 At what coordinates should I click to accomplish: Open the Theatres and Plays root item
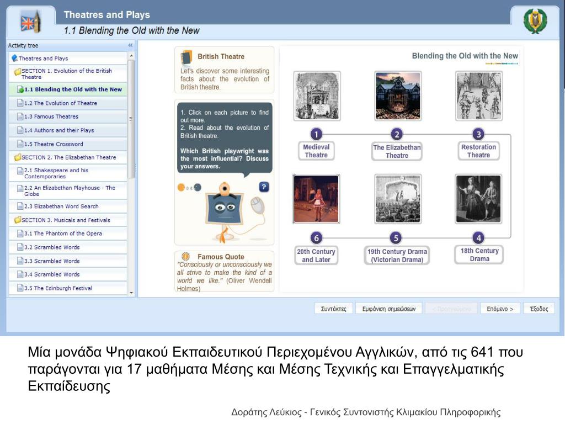point(68,58)
